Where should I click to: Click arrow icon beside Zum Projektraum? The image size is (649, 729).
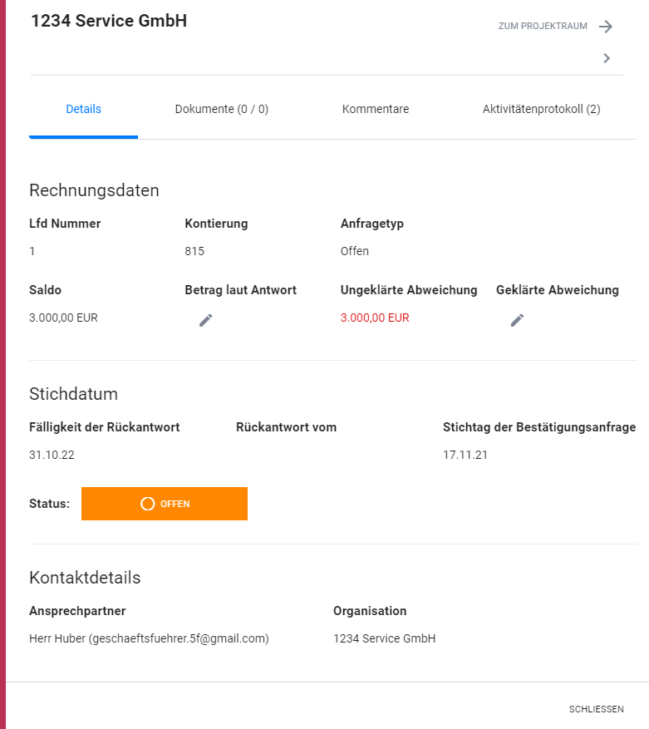pyautogui.click(x=606, y=27)
